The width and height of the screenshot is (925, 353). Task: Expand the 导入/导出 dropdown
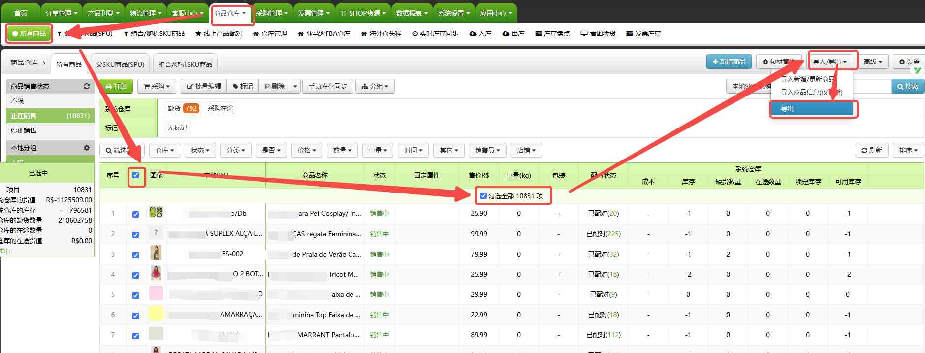pyautogui.click(x=829, y=62)
